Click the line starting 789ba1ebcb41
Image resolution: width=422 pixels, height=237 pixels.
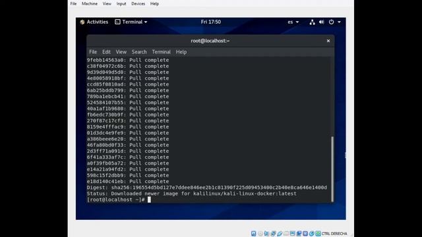tap(128, 97)
